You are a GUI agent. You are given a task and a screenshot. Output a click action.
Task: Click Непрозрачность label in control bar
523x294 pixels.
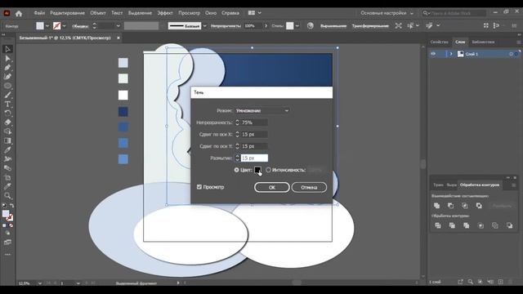pyautogui.click(x=226, y=25)
